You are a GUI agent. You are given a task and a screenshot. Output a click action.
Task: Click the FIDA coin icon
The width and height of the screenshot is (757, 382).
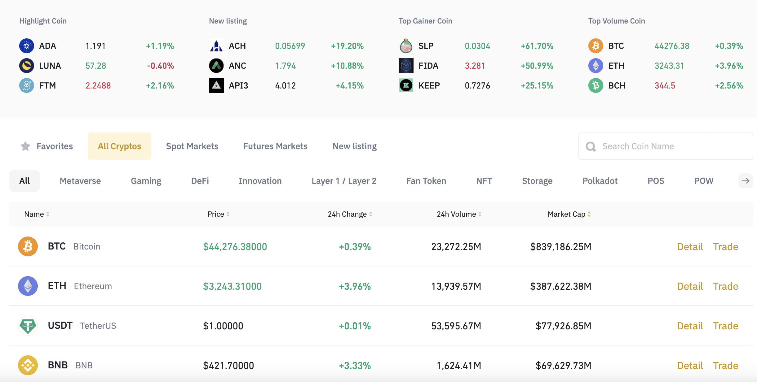coord(406,66)
